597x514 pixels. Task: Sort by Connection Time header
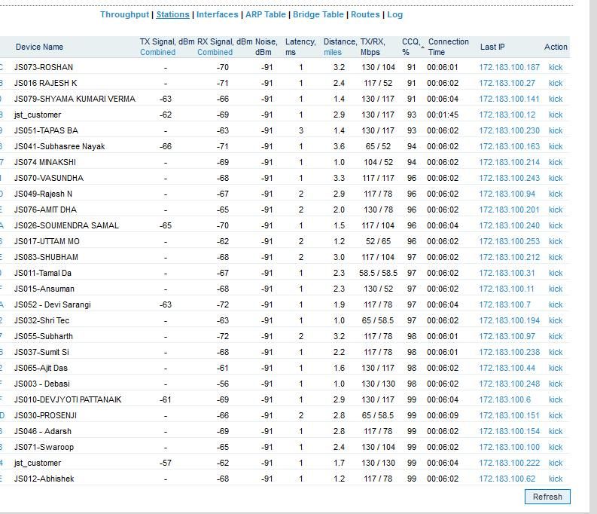[449, 47]
